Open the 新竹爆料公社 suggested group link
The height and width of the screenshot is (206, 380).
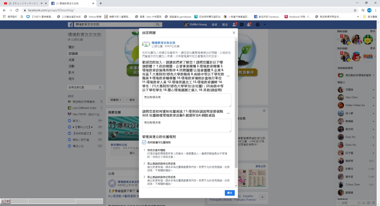(119, 145)
